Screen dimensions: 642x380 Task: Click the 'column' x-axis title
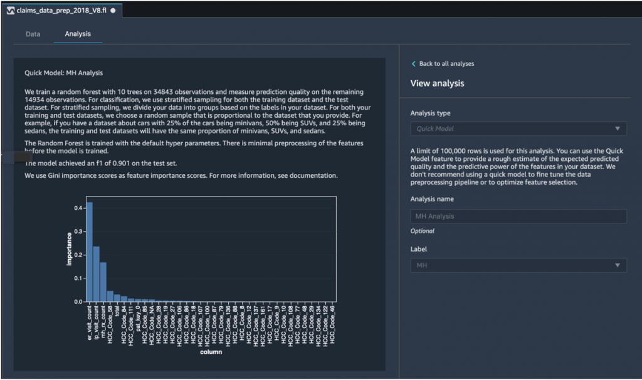tap(211, 352)
